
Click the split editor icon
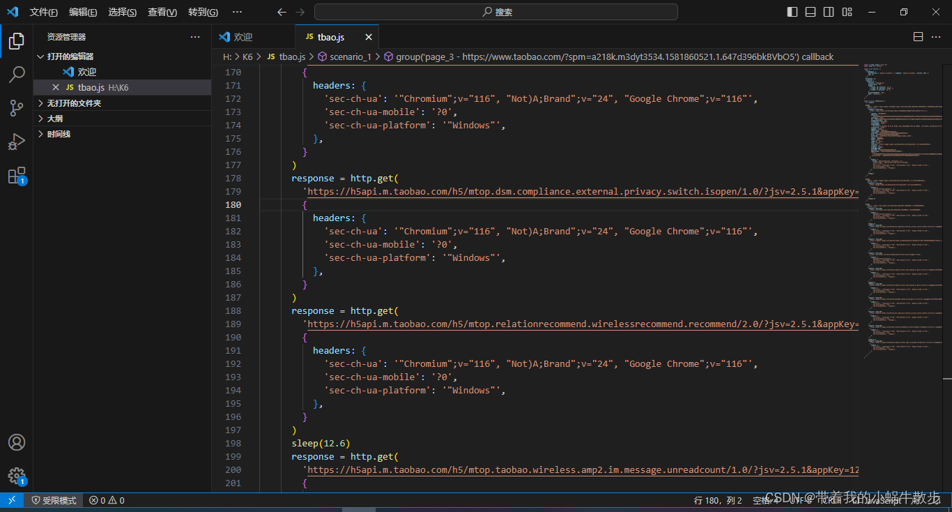pyautogui.click(x=919, y=37)
